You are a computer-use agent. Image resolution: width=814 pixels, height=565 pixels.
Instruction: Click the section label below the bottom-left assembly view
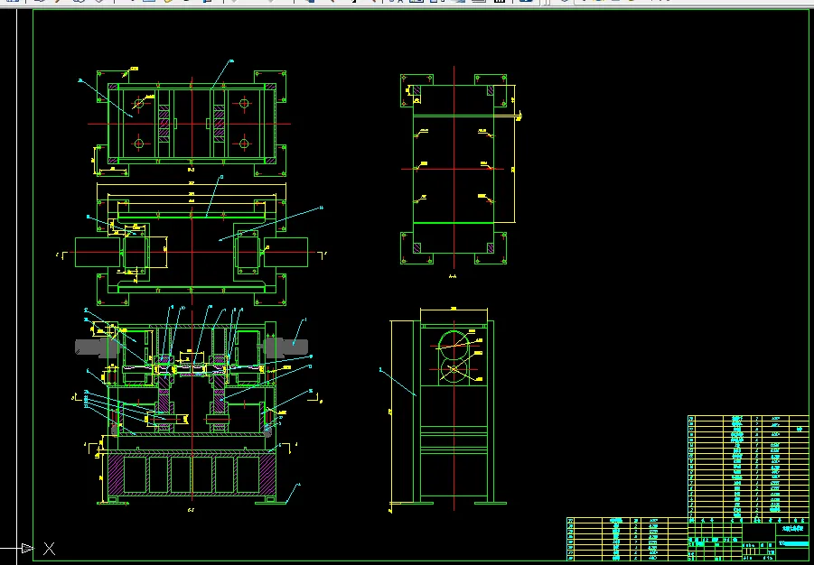[191, 511]
